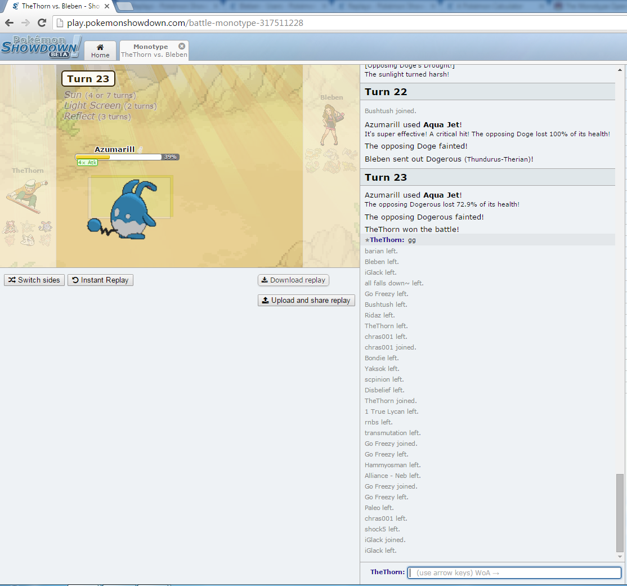Click TheThorn username in gg message
627x586 pixels.
(x=387, y=240)
